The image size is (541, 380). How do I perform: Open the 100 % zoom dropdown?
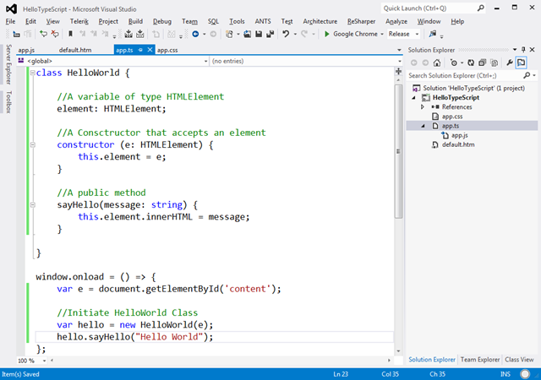click(x=45, y=361)
